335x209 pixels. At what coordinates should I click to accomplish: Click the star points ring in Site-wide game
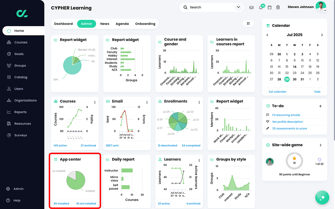pos(294,161)
